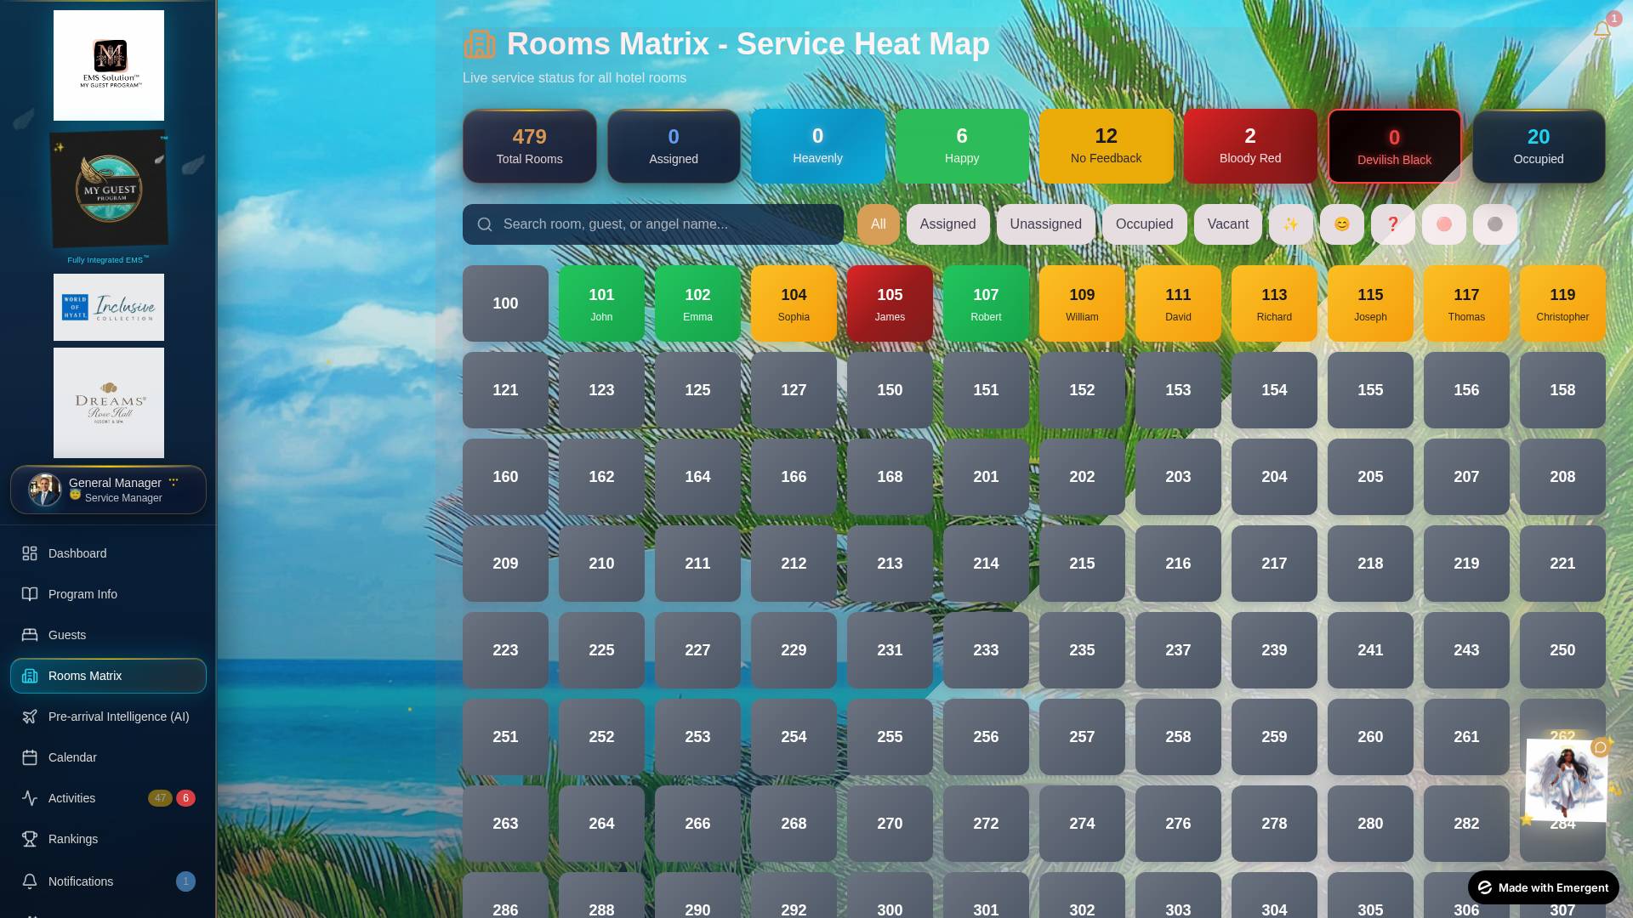Image resolution: width=1633 pixels, height=918 pixels.
Task: Open room 117 Thomas tile
Action: [1466, 303]
